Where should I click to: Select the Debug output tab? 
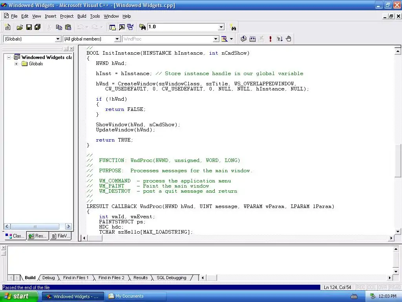coord(48,278)
